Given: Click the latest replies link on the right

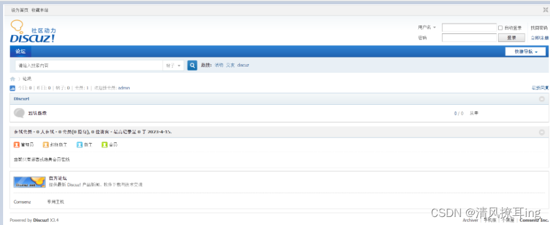Looking at the screenshot, I should pos(540,88).
